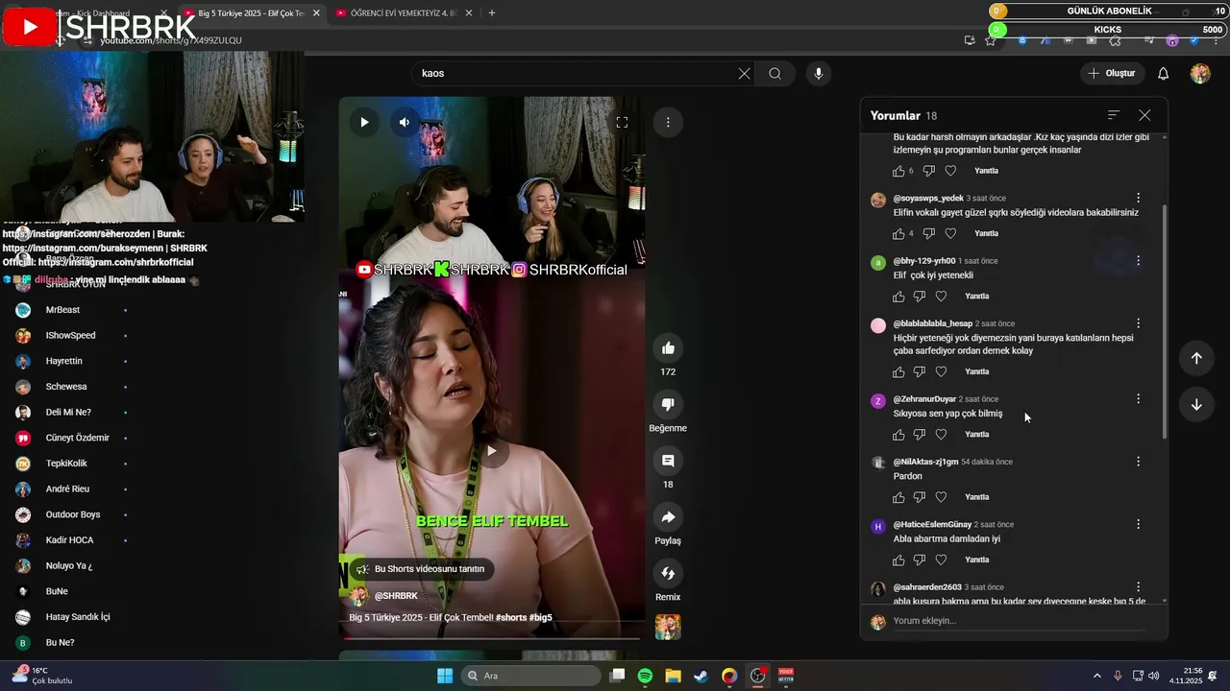The height and width of the screenshot is (691, 1230).
Task: Heart the comment by @soyaswps_yedek
Action: tap(950, 233)
